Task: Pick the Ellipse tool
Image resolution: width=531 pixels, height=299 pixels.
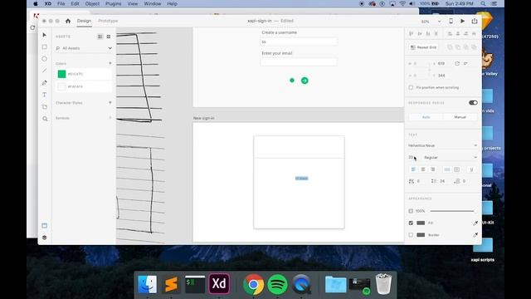Action: tap(44, 59)
